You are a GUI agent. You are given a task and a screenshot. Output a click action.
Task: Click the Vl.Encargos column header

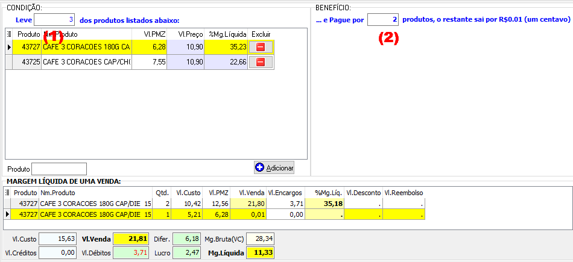285,193
